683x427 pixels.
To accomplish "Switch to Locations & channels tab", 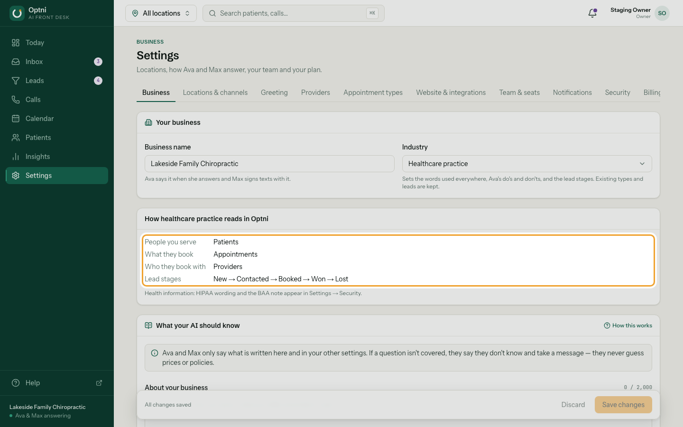I will point(215,93).
